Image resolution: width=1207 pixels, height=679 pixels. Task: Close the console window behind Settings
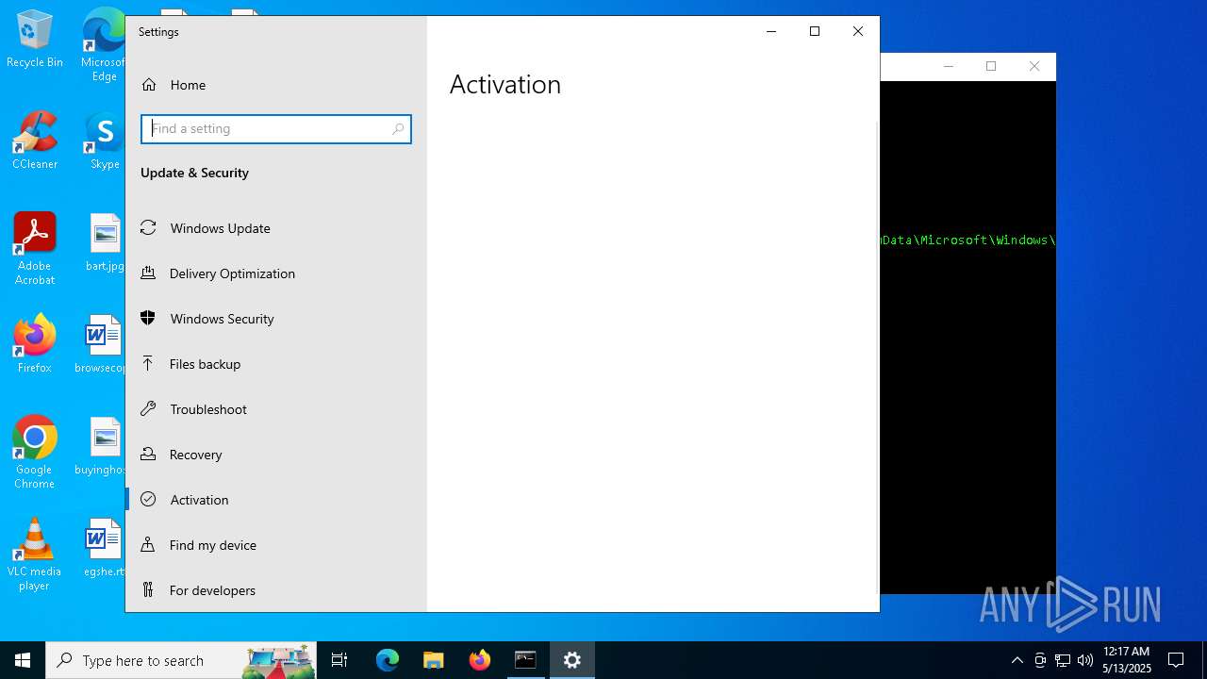(x=1034, y=66)
